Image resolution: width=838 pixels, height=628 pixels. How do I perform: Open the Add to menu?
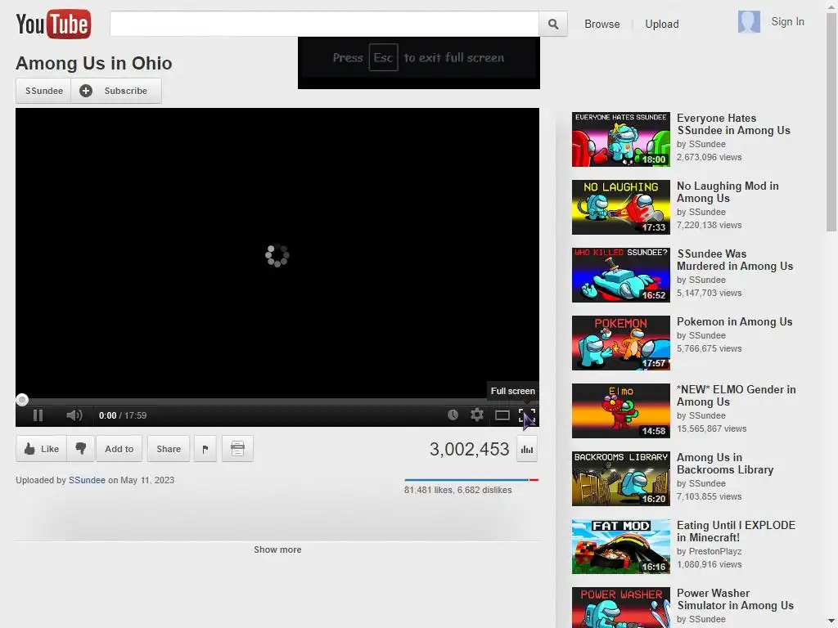pos(119,449)
